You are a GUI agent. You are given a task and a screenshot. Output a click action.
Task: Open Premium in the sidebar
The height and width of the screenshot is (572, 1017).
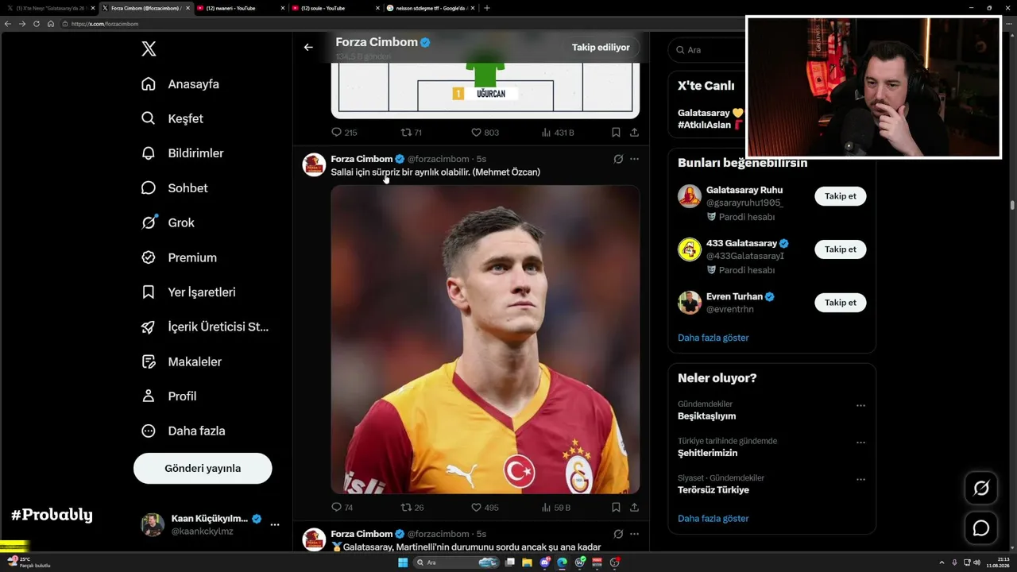click(x=179, y=257)
